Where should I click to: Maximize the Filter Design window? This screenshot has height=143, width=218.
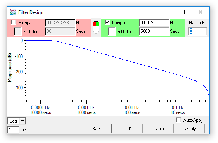(183, 12)
